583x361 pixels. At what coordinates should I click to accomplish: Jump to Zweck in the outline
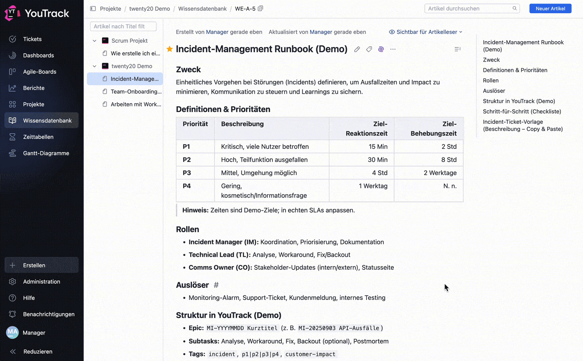pyautogui.click(x=491, y=60)
